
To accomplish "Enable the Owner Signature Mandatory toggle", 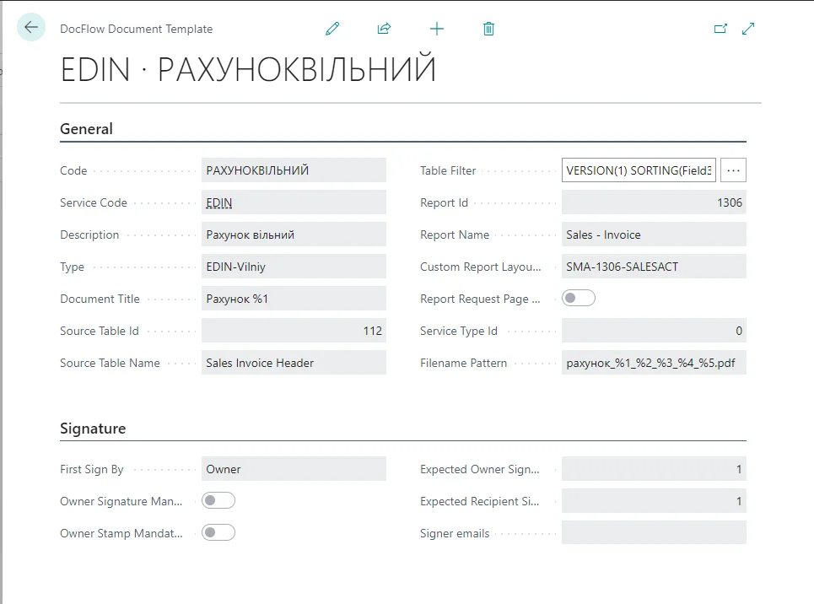I will (x=218, y=501).
